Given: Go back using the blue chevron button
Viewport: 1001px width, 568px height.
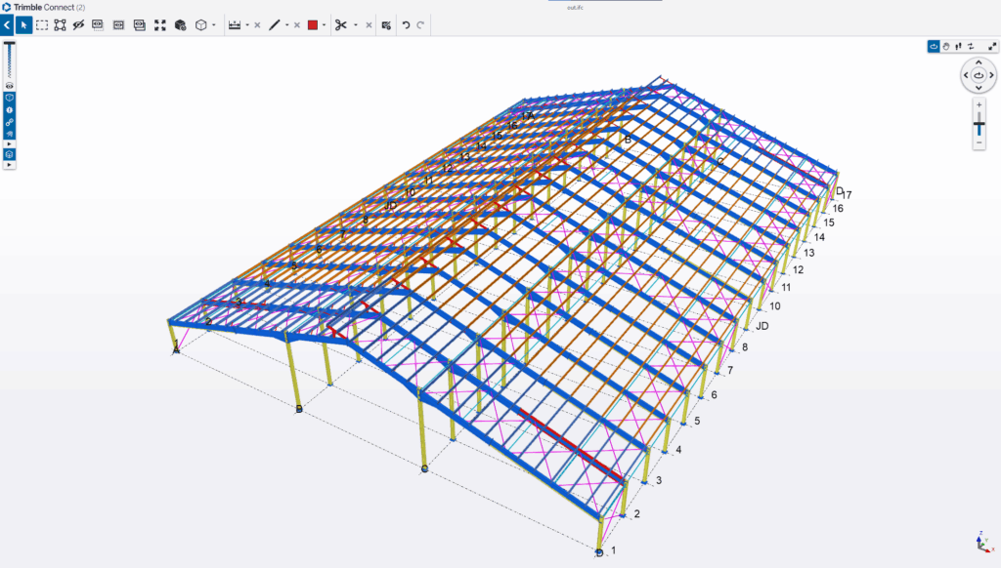Looking at the screenshot, I should coord(7,25).
